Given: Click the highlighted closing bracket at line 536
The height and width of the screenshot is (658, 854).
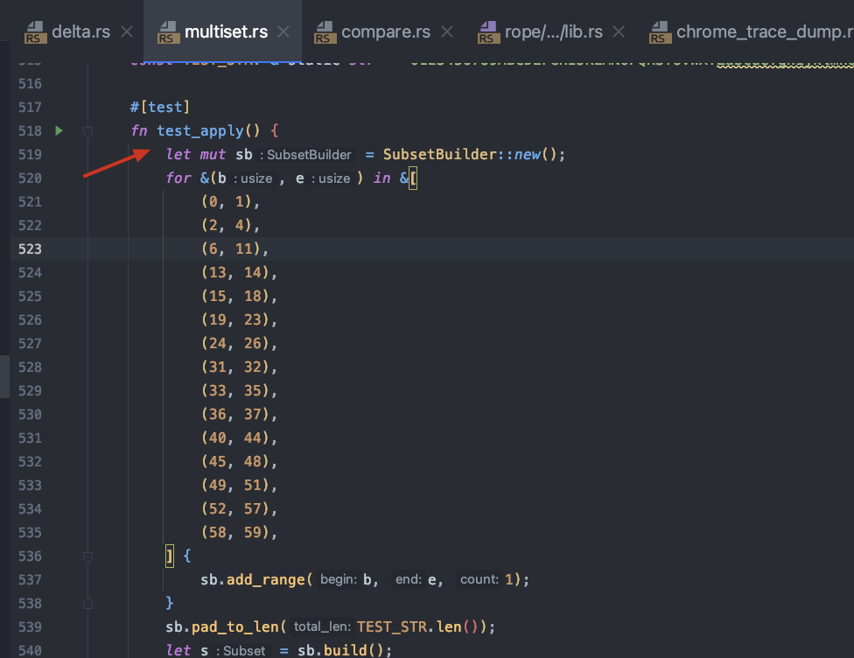Looking at the screenshot, I should pyautogui.click(x=170, y=556).
